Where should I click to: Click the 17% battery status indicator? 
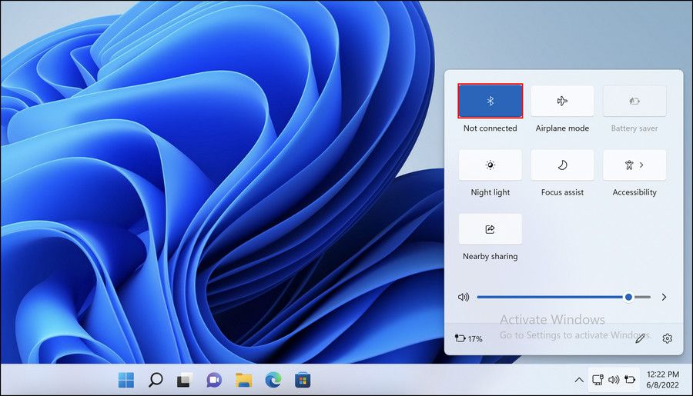468,338
